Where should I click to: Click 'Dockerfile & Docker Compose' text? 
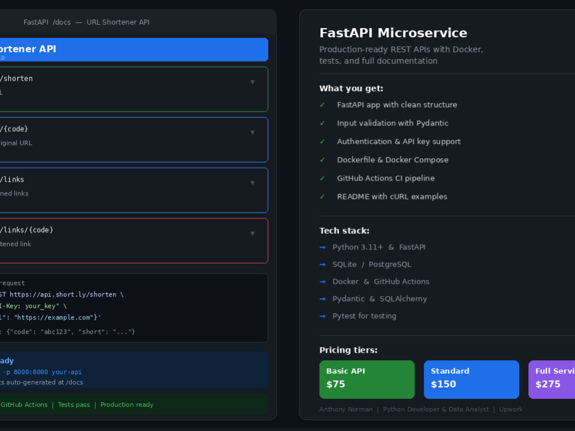[392, 160]
